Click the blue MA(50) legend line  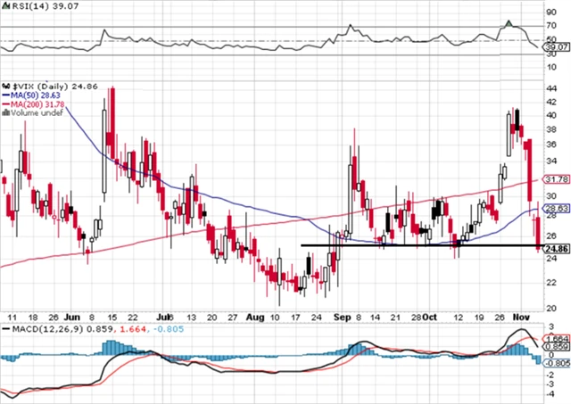coord(4,93)
